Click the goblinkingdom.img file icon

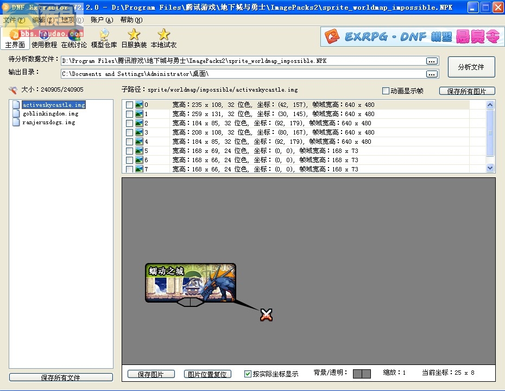point(16,113)
